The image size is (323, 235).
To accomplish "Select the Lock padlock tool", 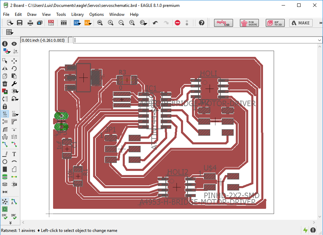I will tap(5, 106).
